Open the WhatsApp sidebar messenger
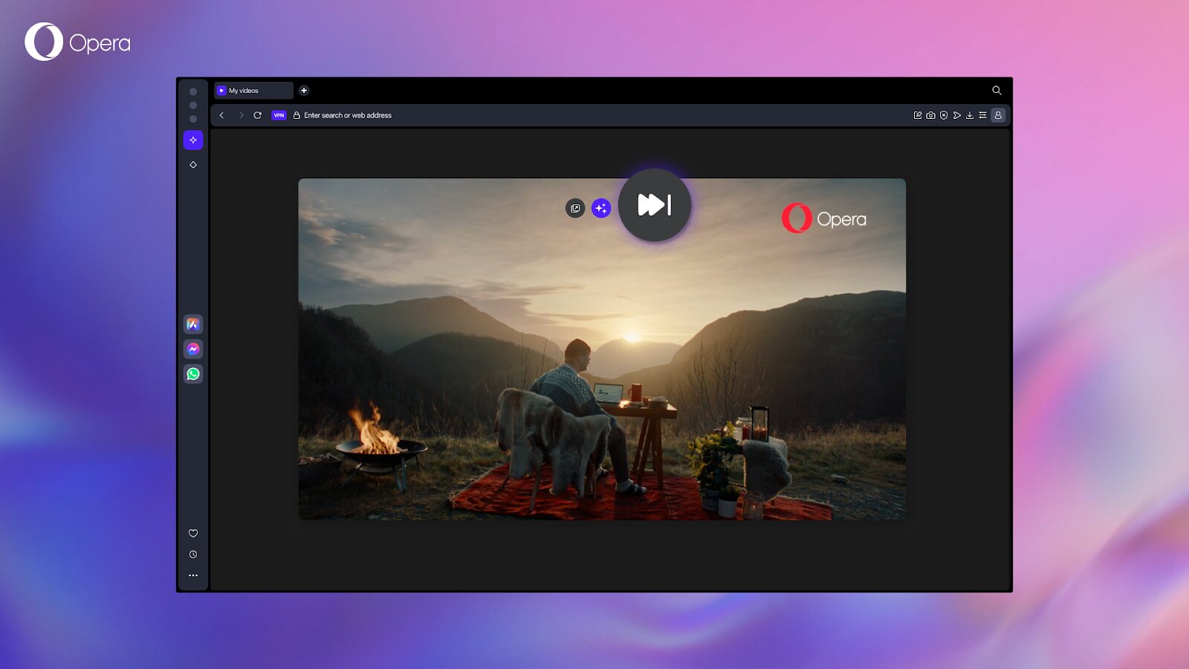This screenshot has height=669, width=1189. (193, 374)
